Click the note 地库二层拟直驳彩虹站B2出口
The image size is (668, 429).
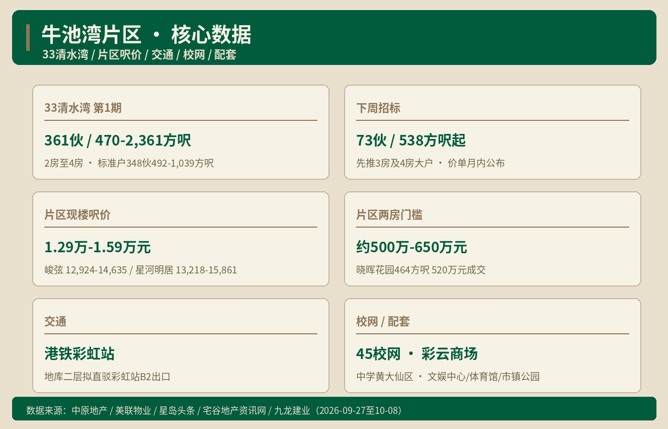click(108, 377)
